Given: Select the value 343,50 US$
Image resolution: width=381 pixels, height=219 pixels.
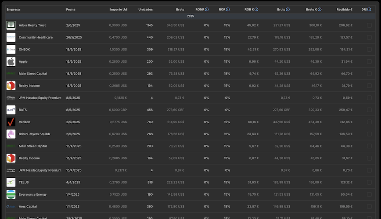Looking at the screenshot, I should (x=176, y=25).
